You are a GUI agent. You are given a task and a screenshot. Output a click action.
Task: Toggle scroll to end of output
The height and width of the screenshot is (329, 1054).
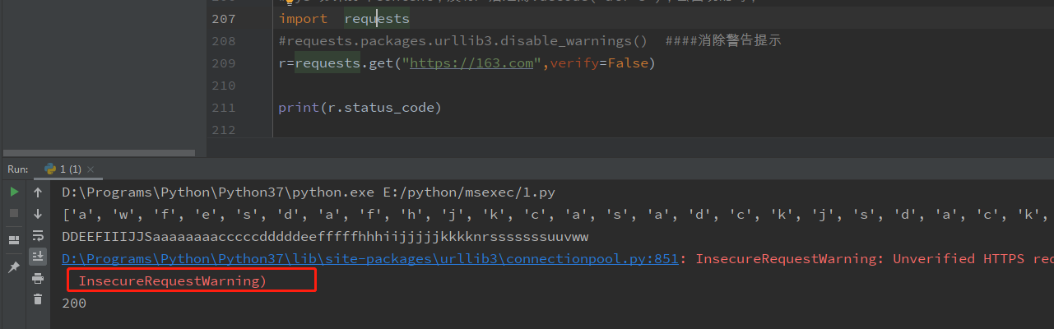click(x=38, y=257)
